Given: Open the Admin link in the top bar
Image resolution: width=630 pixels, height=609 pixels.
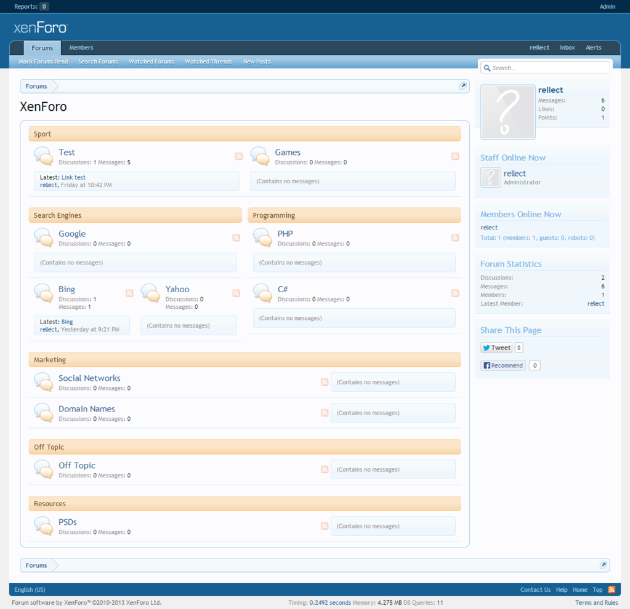Looking at the screenshot, I should [x=607, y=6].
